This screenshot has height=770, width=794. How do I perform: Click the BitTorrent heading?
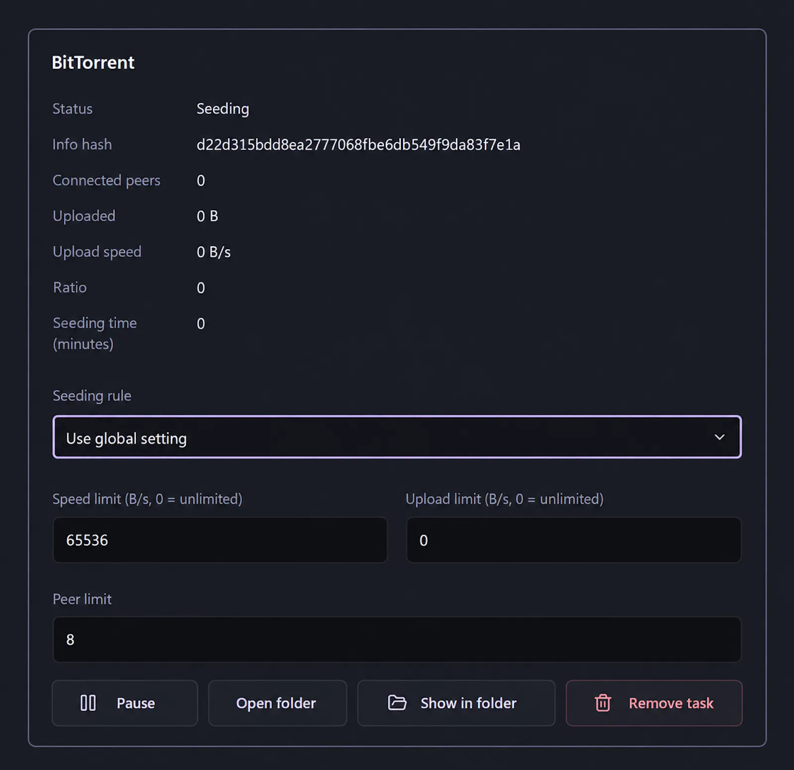click(93, 63)
